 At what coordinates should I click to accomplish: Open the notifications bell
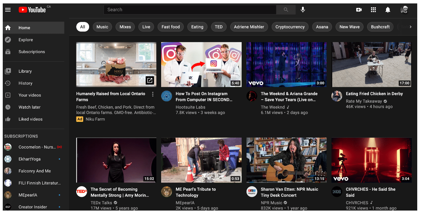click(388, 10)
